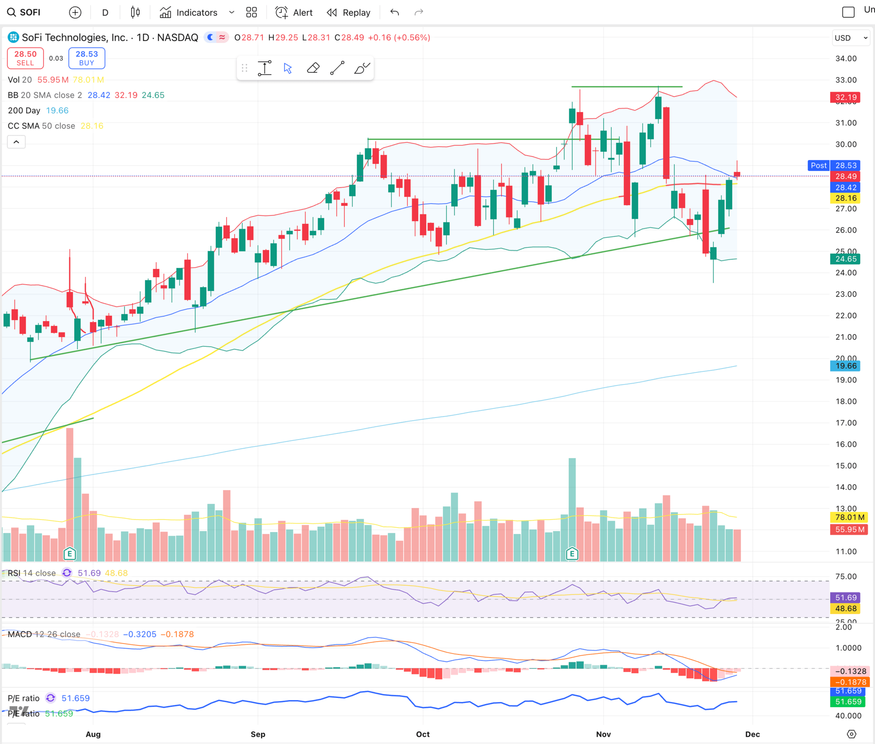Image resolution: width=875 pixels, height=744 pixels.
Task: Open the D timeframe interval menu
Action: 105,12
